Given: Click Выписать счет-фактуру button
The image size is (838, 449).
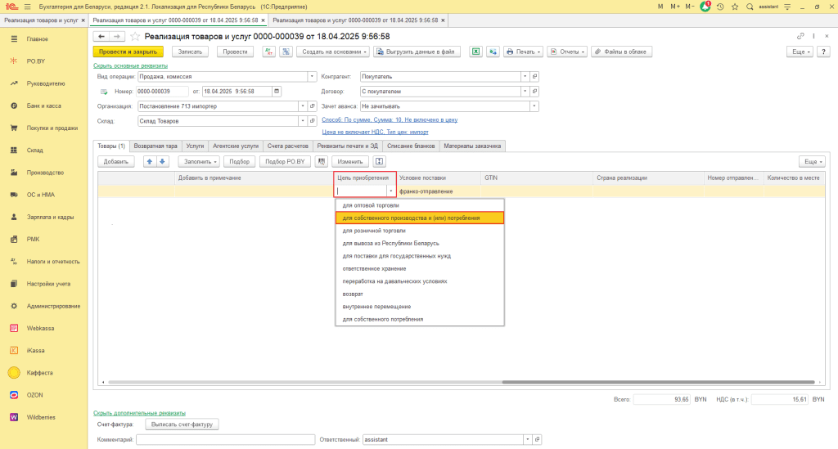Looking at the screenshot, I should (182, 424).
